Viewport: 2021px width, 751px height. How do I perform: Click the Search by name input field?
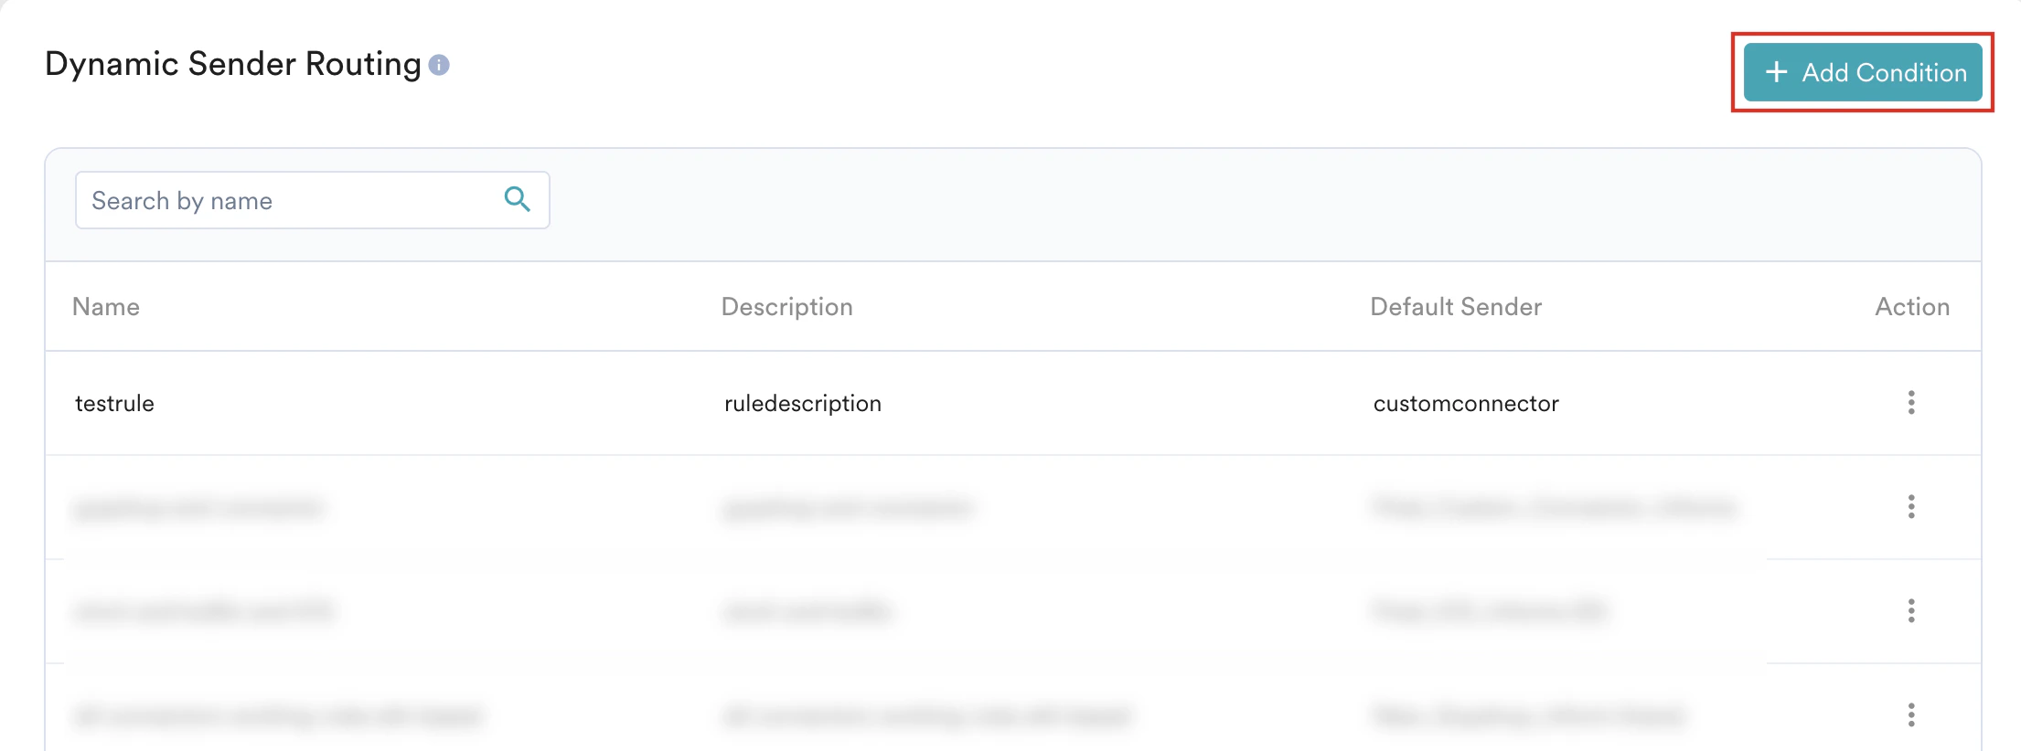tap(274, 200)
